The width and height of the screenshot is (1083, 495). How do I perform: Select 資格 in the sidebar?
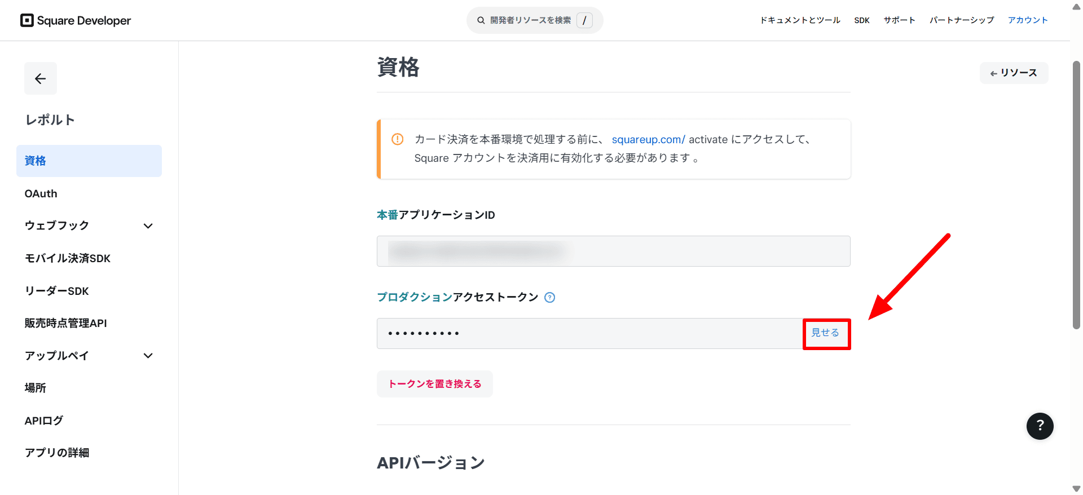(89, 161)
